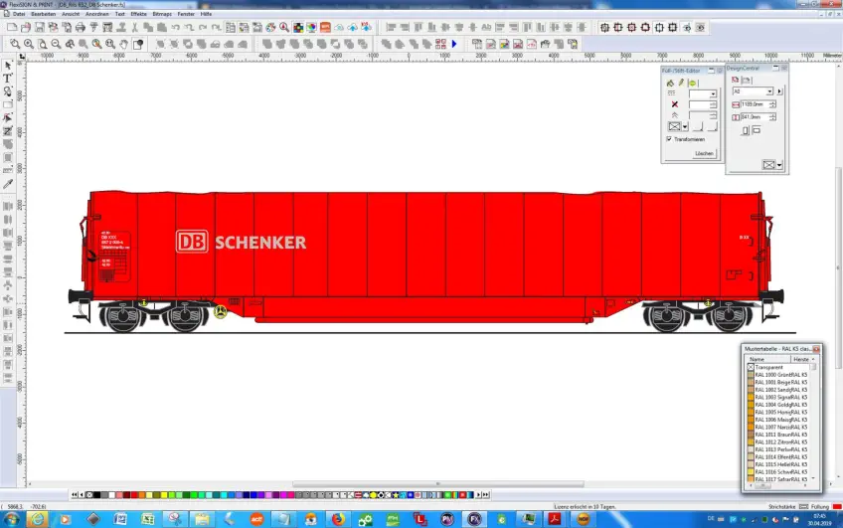Open the Fenster menu
843x528 pixels.
point(186,14)
